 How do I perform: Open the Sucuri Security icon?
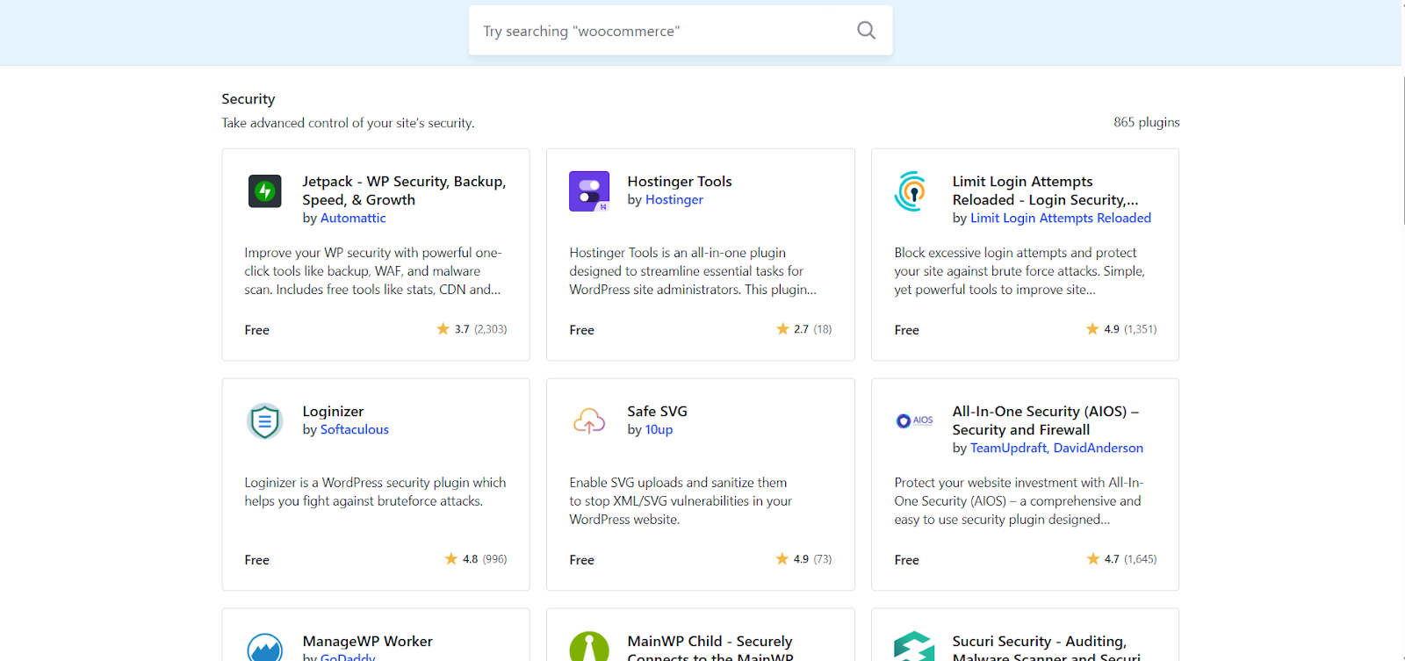pyautogui.click(x=914, y=646)
